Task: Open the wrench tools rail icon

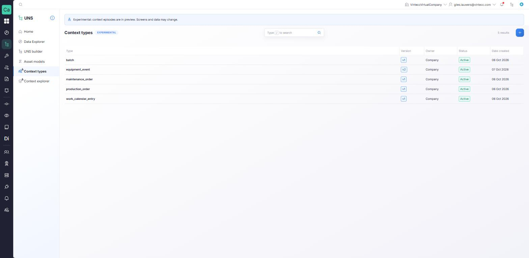Action: [6, 56]
